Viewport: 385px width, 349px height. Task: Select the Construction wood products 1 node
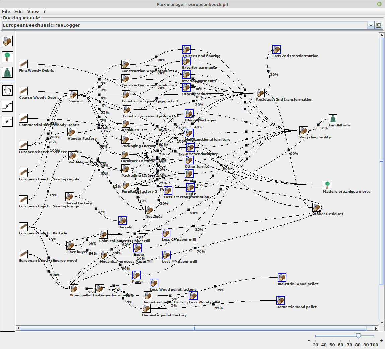click(x=126, y=64)
